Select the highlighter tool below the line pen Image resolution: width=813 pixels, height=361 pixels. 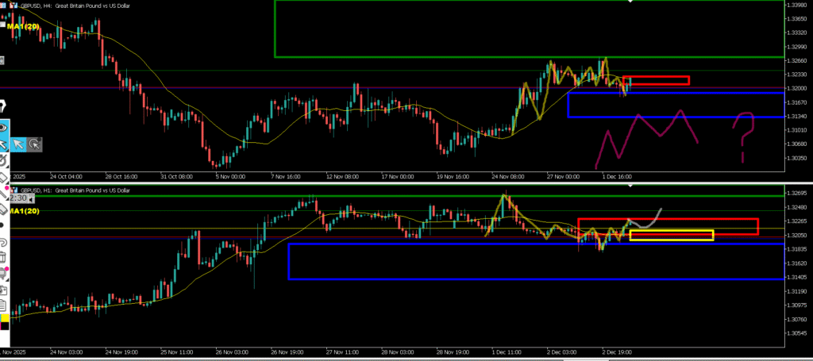[x=4, y=209]
